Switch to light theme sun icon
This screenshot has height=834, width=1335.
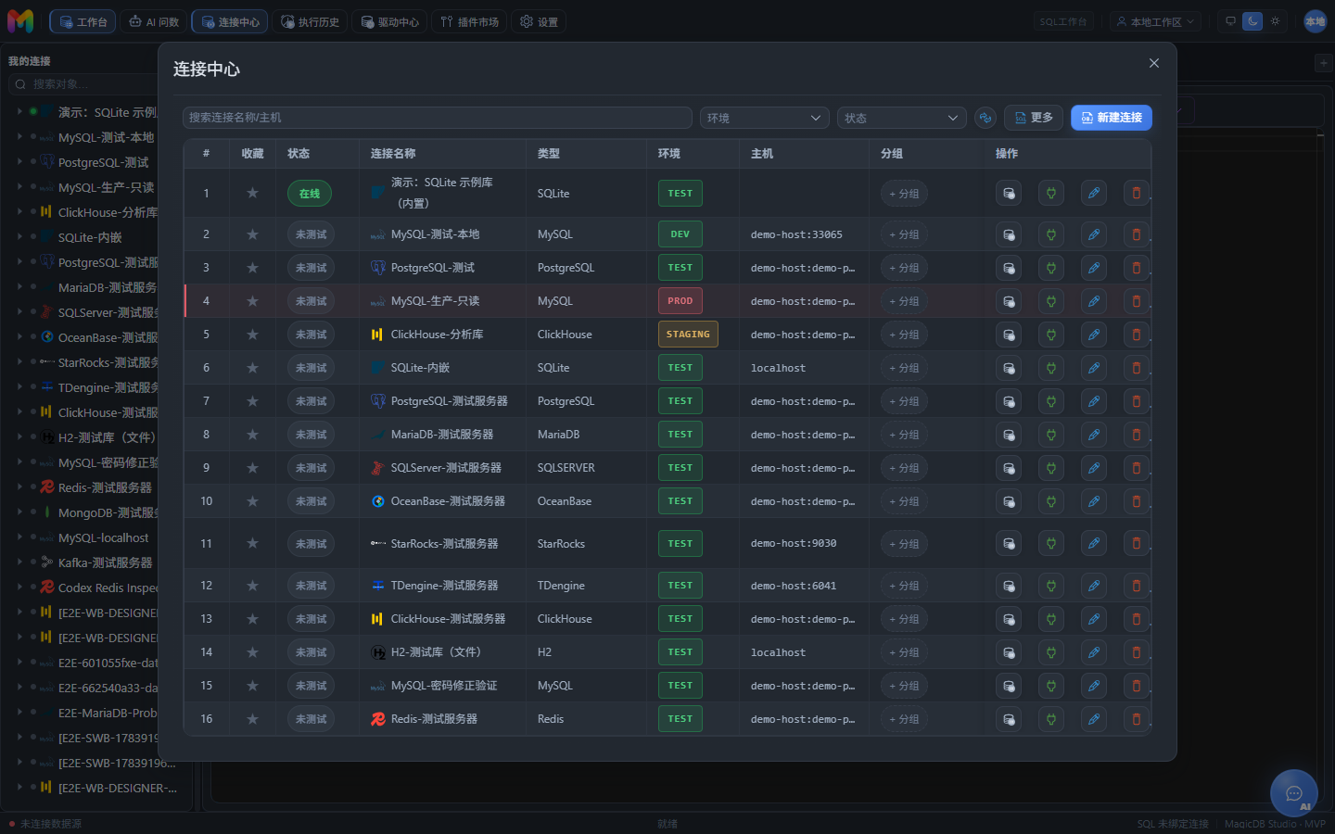(1276, 21)
